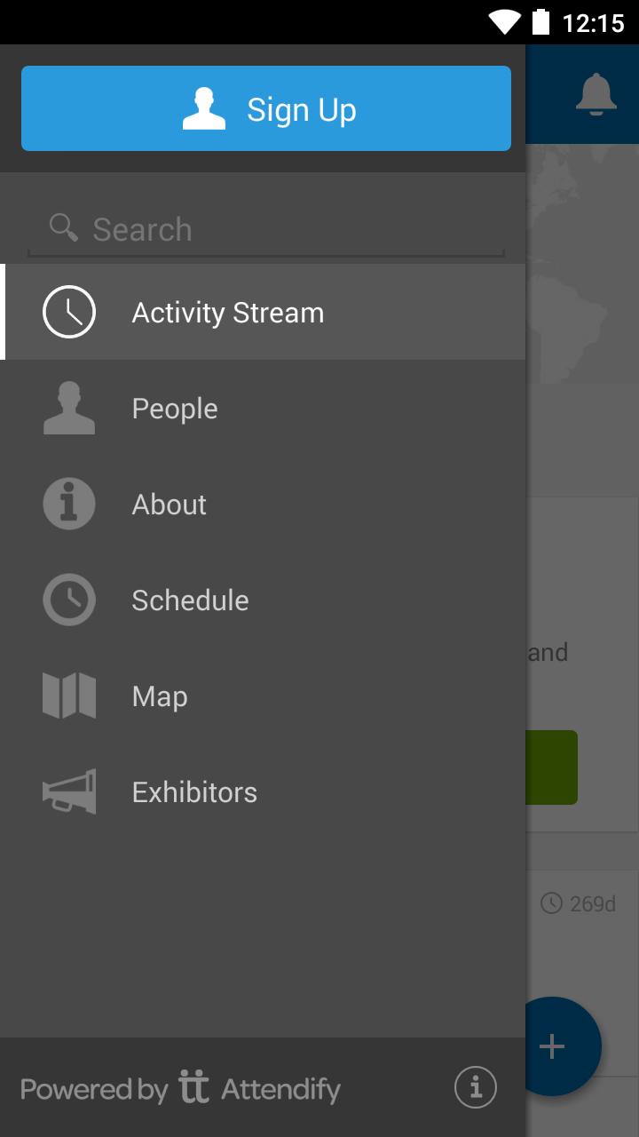Open notifications via the bell icon
The width and height of the screenshot is (639, 1137).
[596, 94]
